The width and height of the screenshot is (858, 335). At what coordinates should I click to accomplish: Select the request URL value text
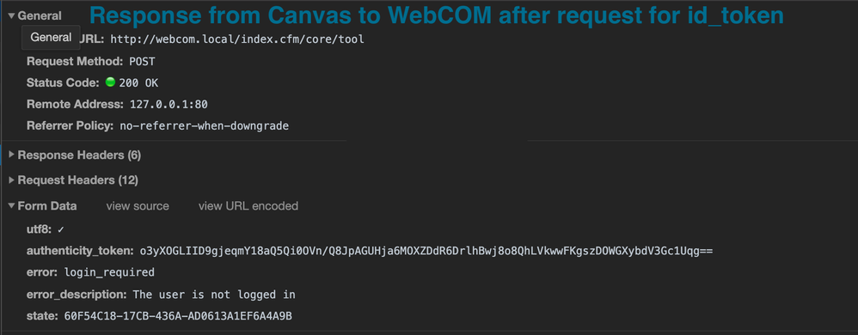point(237,40)
